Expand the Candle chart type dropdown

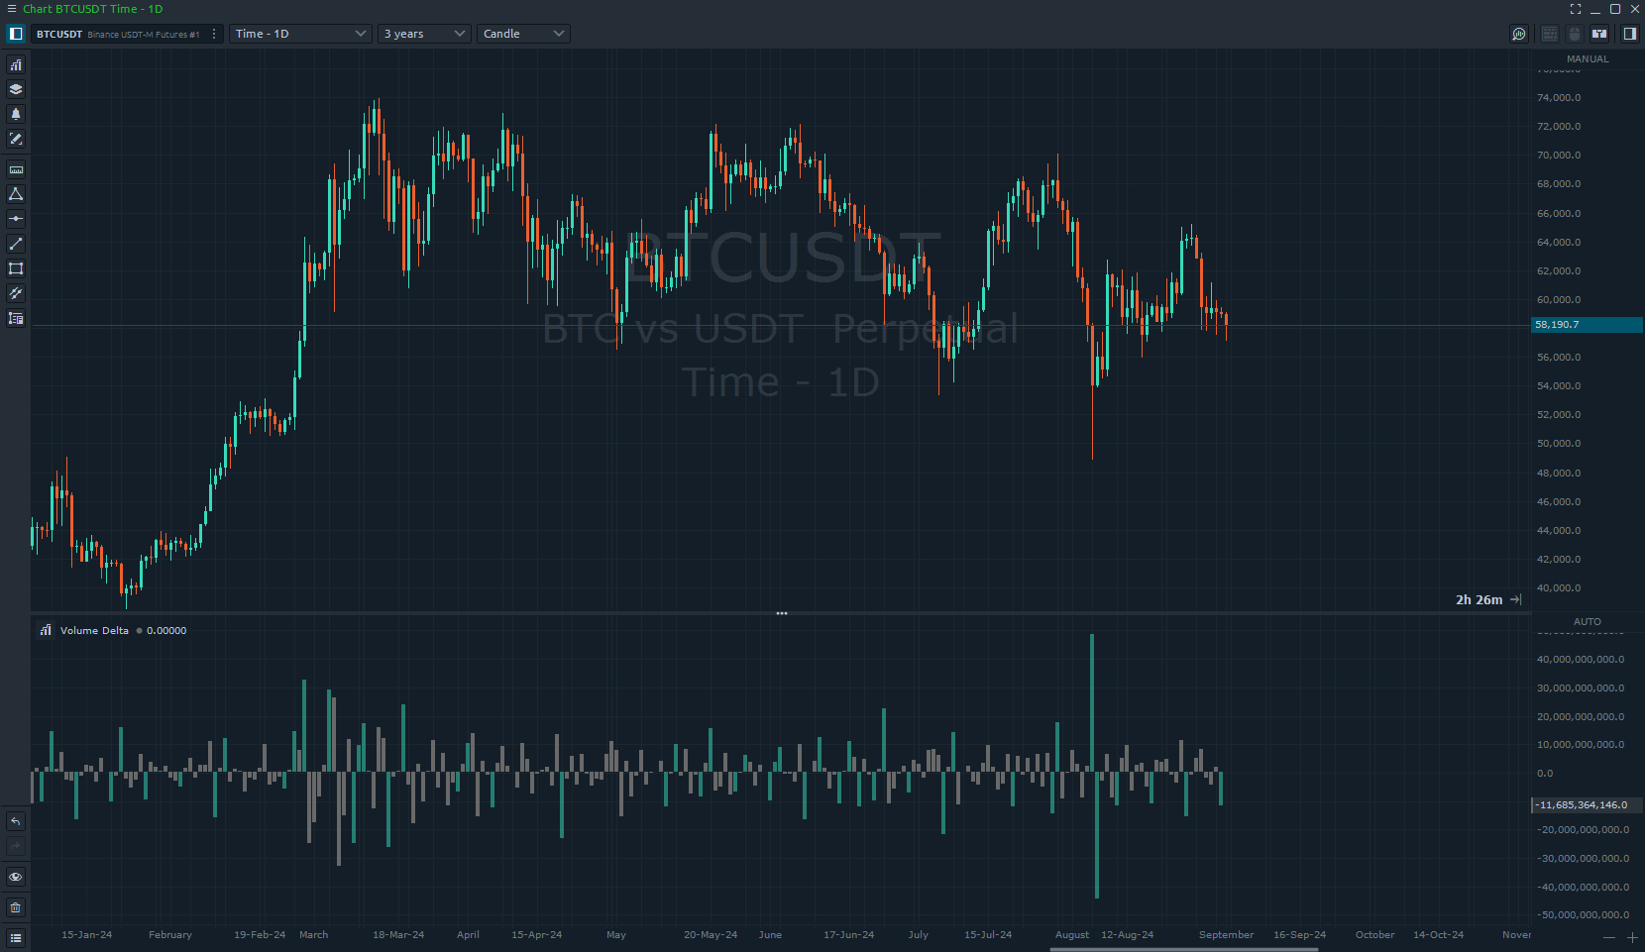click(x=523, y=34)
